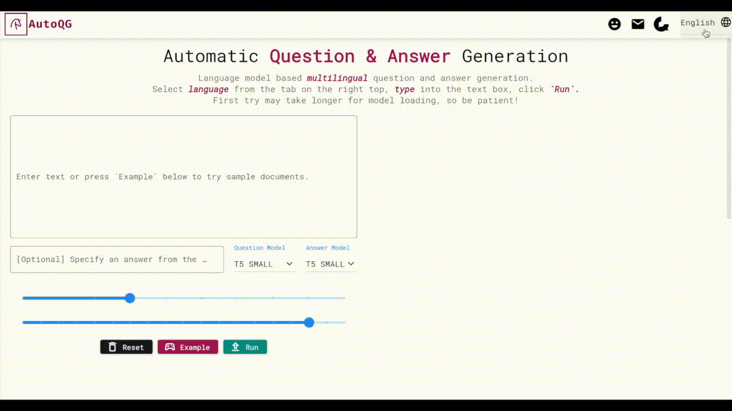
Task: Click the "Answer Model" label text
Action: pos(328,248)
